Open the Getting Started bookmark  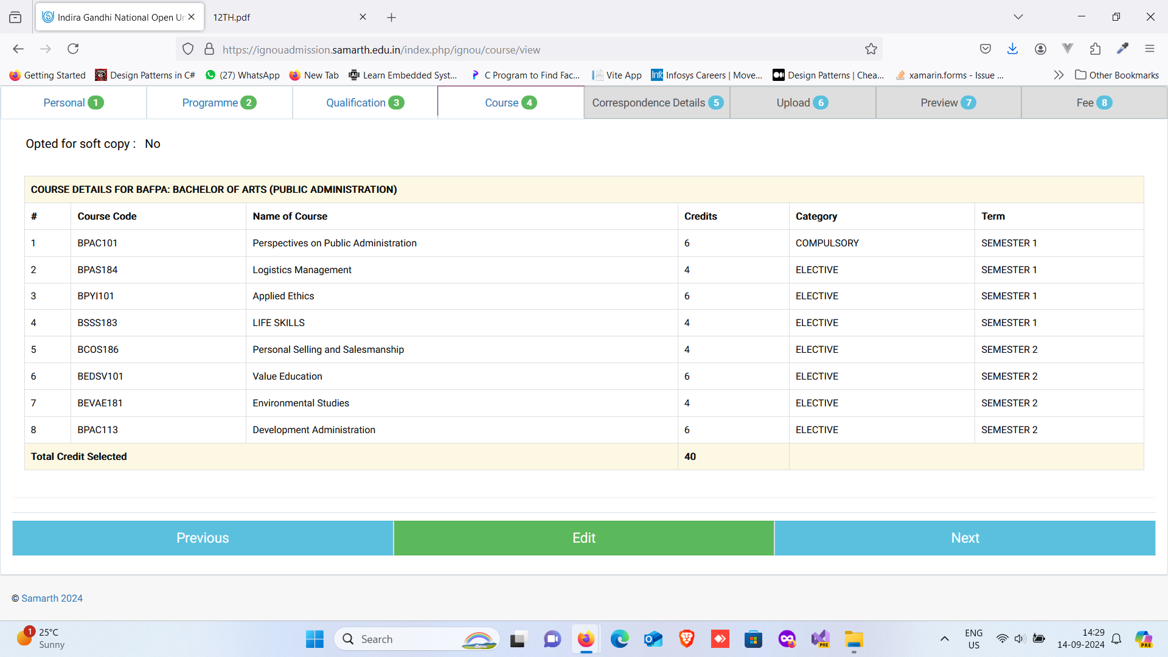coord(47,75)
